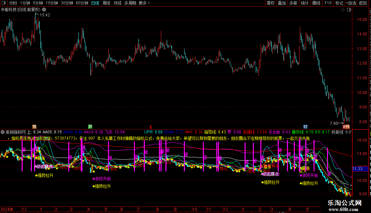The height and width of the screenshot is (213, 371).
Task: Switch to 周线 weekly chart
Action: pos(106,3)
